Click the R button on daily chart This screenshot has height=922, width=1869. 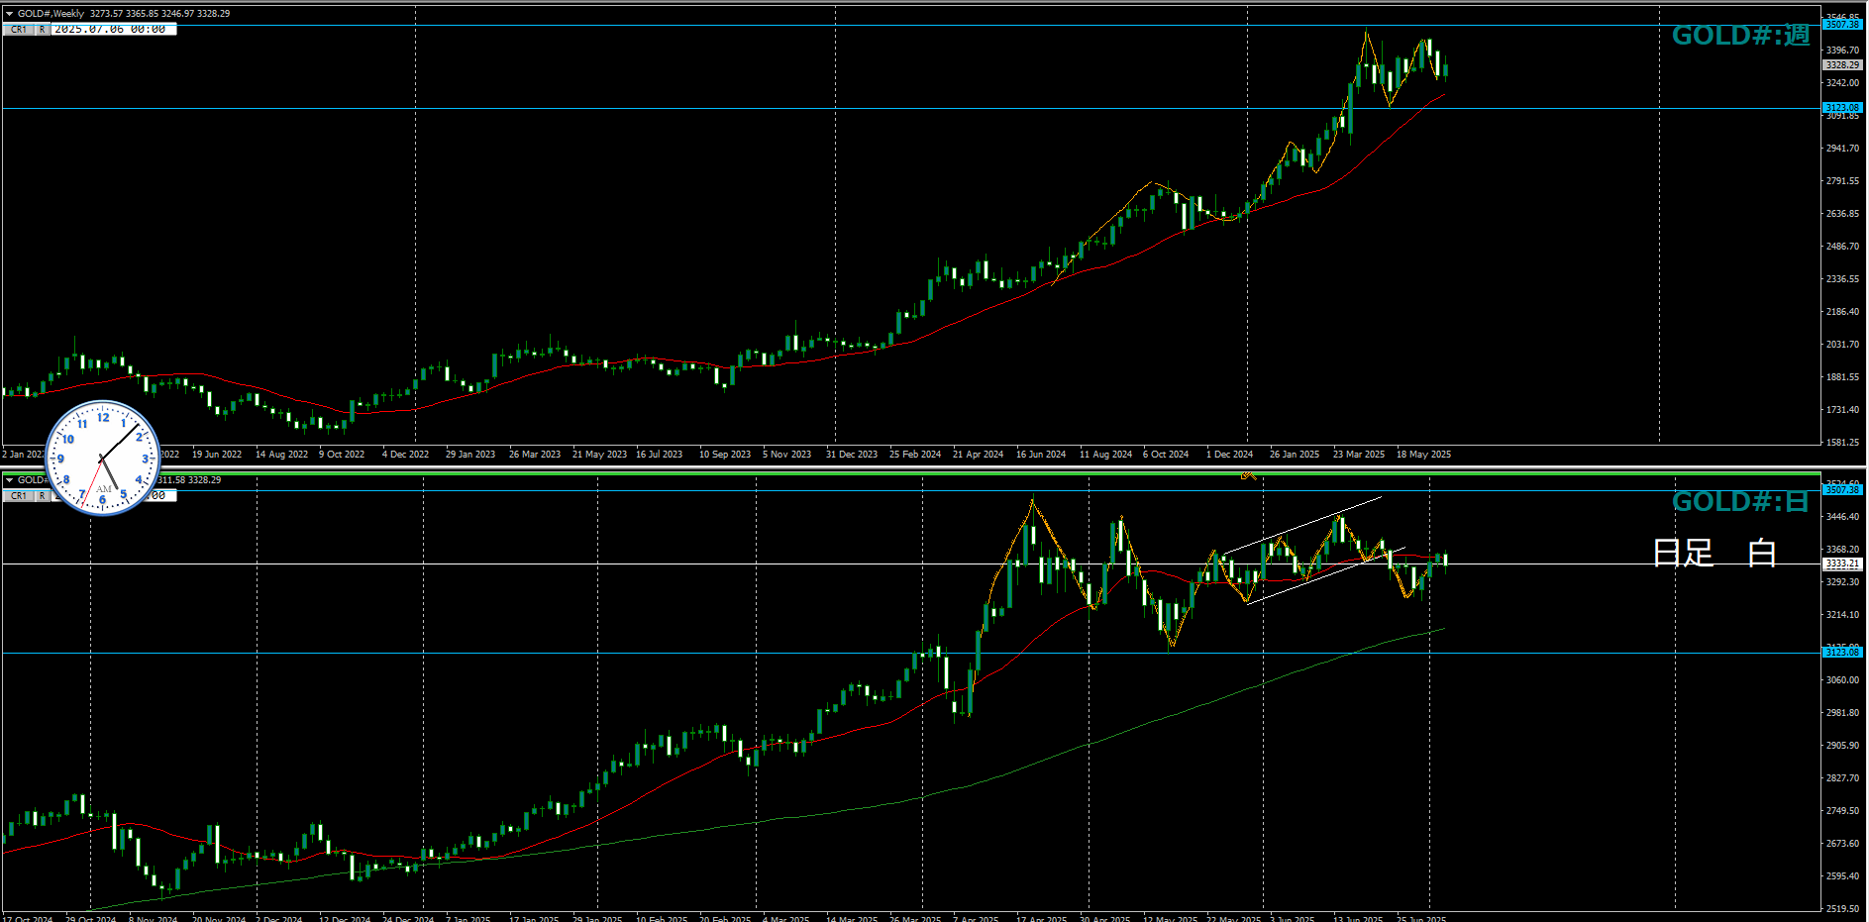pyautogui.click(x=42, y=496)
